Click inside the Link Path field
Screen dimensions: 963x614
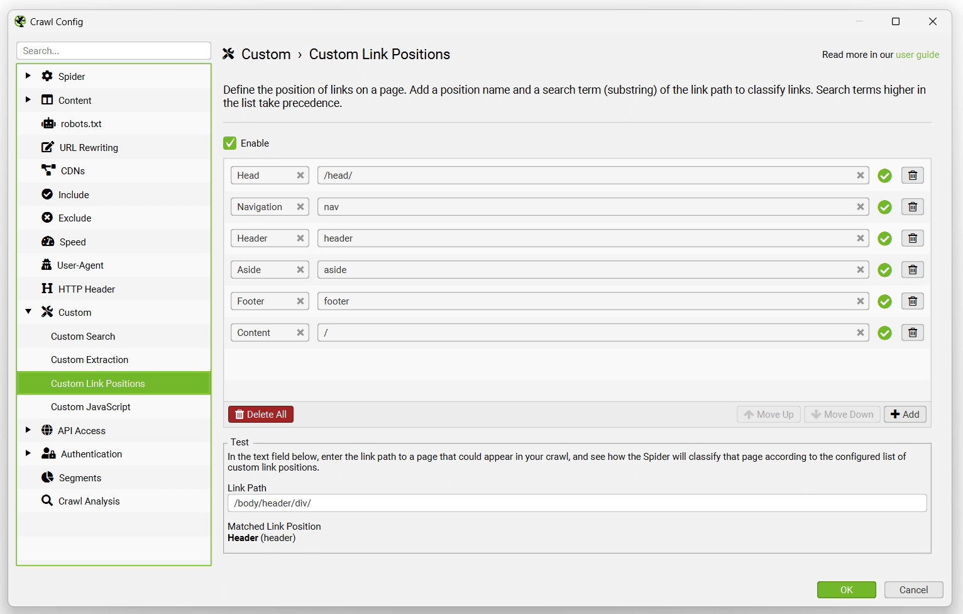576,503
